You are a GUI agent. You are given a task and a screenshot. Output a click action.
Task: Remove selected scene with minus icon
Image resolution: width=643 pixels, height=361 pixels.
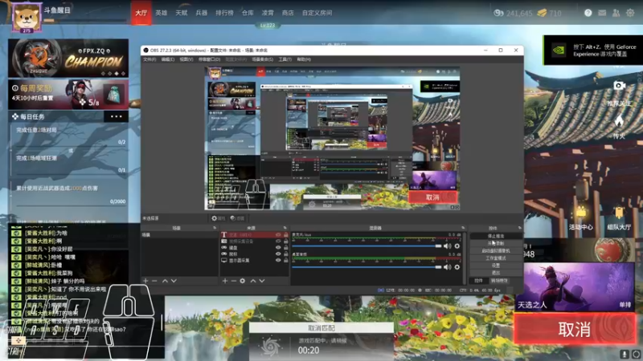[154, 281]
